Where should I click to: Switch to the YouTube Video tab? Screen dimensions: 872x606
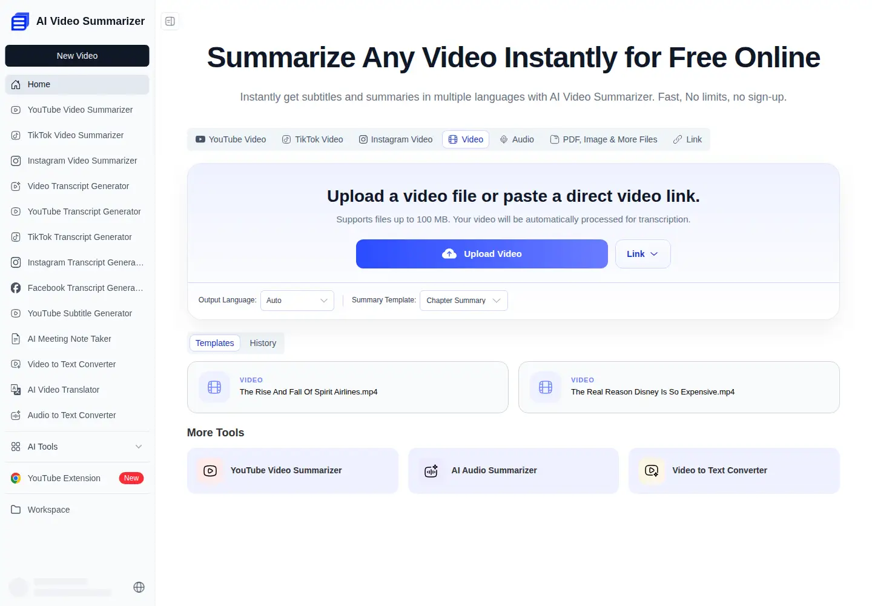(231, 139)
